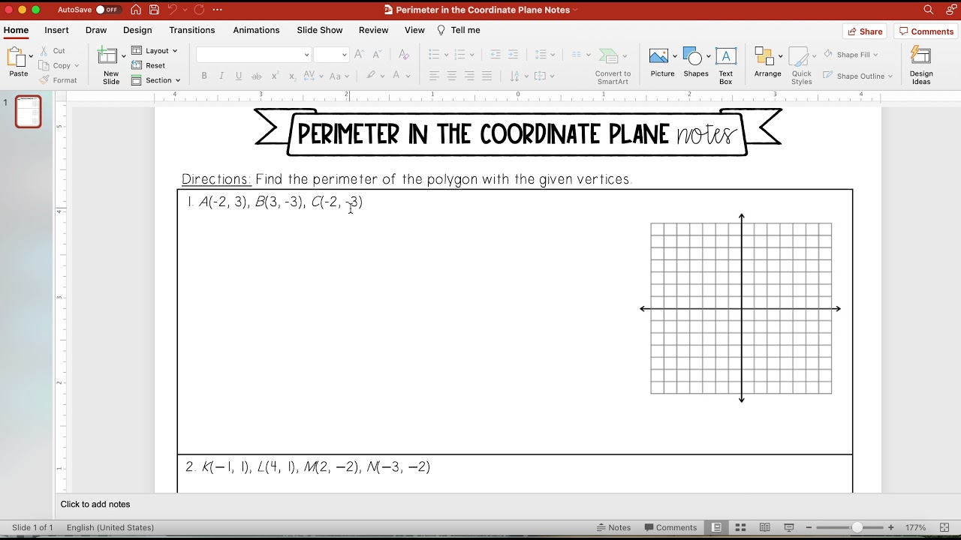Insert a Picture
Image resolution: width=961 pixels, height=540 pixels.
pos(662,62)
